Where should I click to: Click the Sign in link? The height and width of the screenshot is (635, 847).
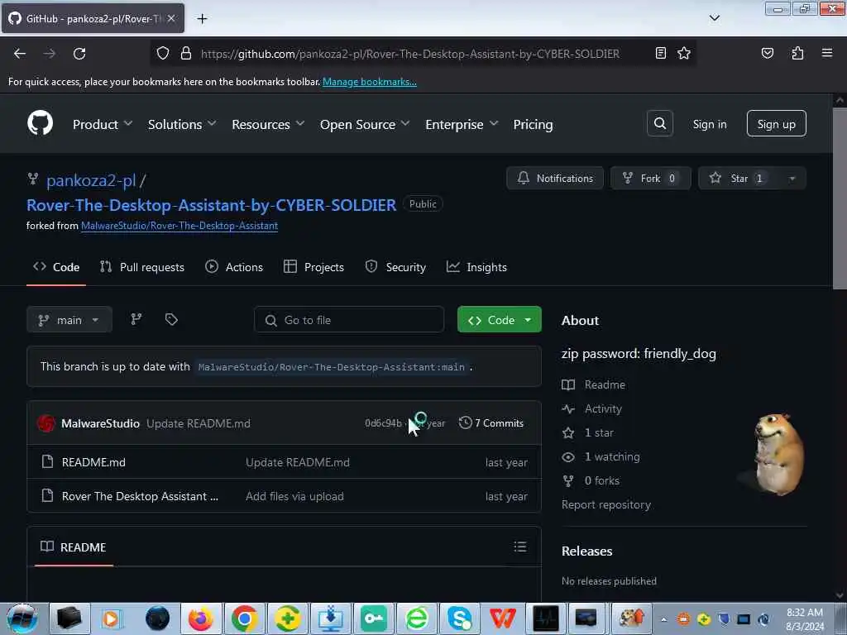coord(709,124)
